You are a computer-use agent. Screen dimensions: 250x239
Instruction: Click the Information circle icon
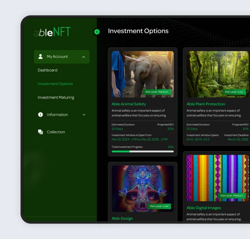(40, 115)
